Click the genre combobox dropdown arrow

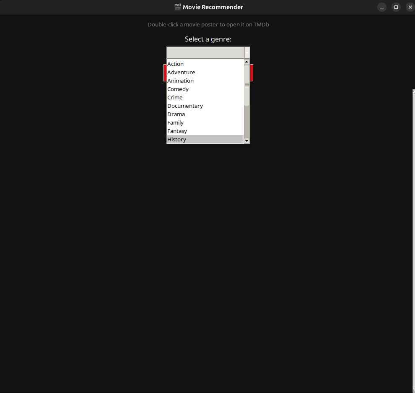[x=247, y=53]
